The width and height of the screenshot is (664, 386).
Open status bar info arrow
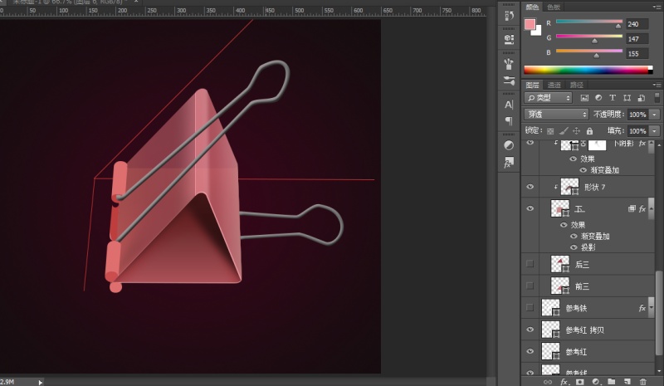40,382
